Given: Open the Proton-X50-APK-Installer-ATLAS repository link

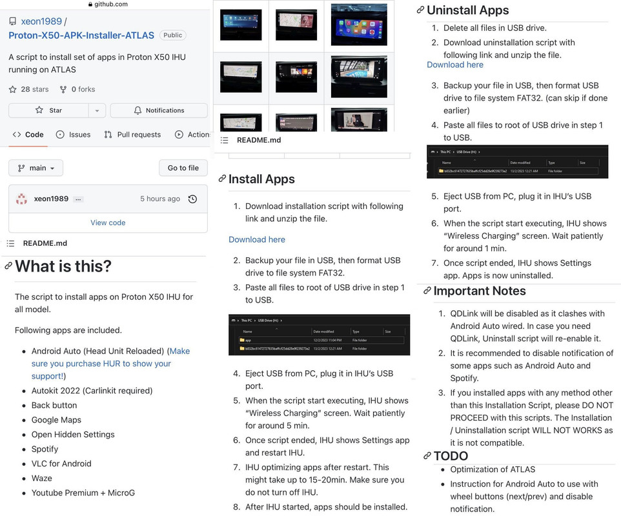Looking at the screenshot, I should click(x=81, y=35).
